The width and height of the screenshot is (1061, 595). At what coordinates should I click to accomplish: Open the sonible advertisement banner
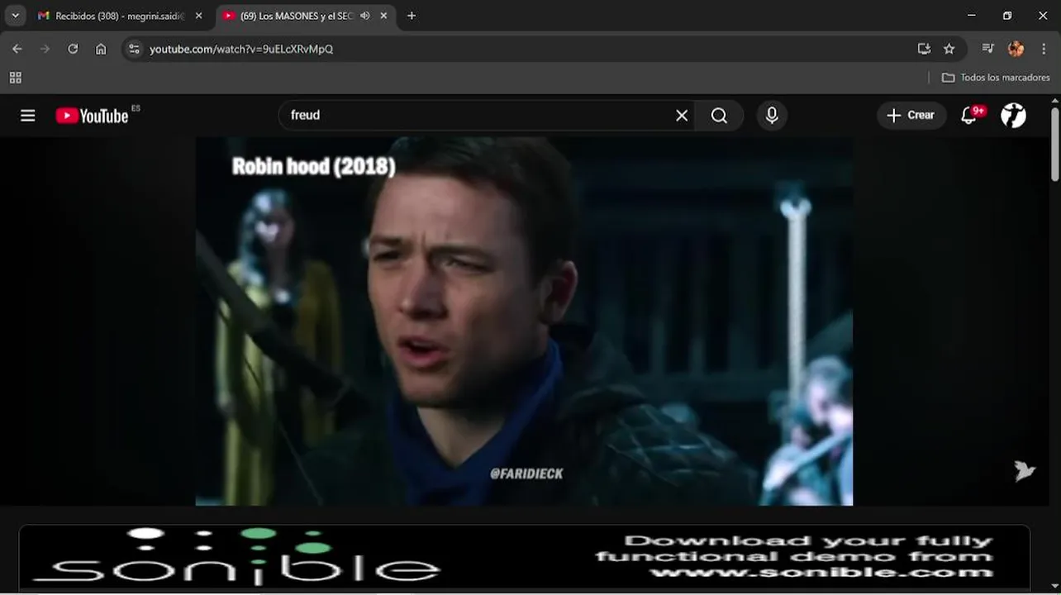pos(525,556)
